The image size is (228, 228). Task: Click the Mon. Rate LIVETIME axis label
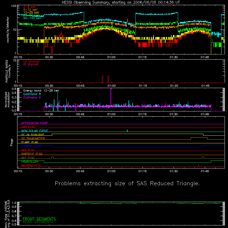[x=7, y=214]
